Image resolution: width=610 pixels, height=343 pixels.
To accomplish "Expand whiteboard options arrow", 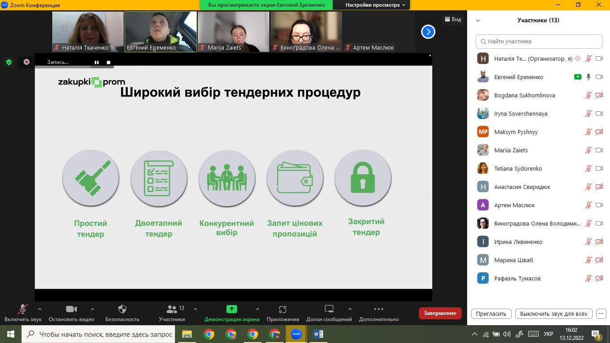I will 350,309.
